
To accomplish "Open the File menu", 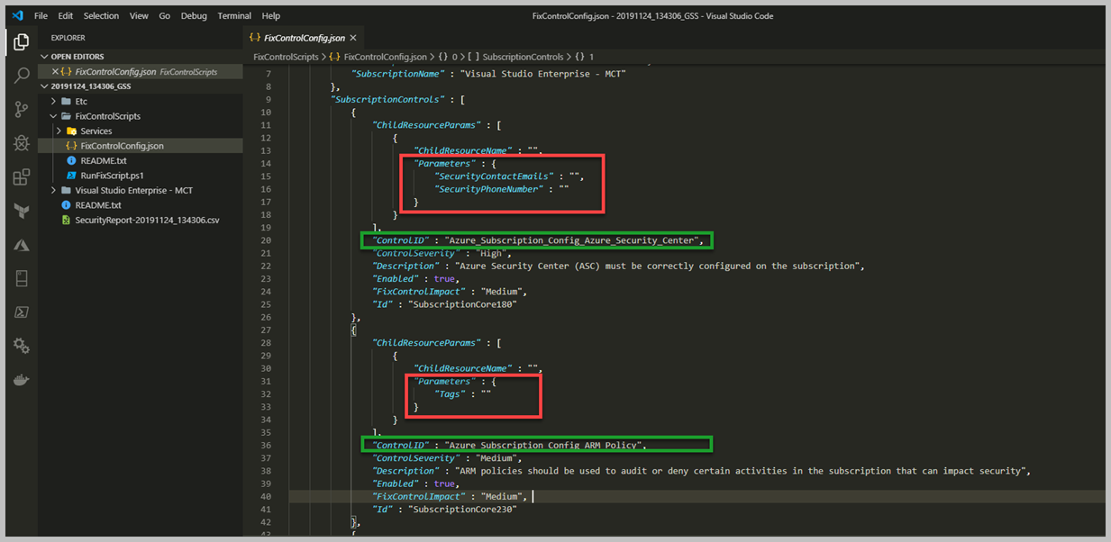I will pyautogui.click(x=41, y=15).
